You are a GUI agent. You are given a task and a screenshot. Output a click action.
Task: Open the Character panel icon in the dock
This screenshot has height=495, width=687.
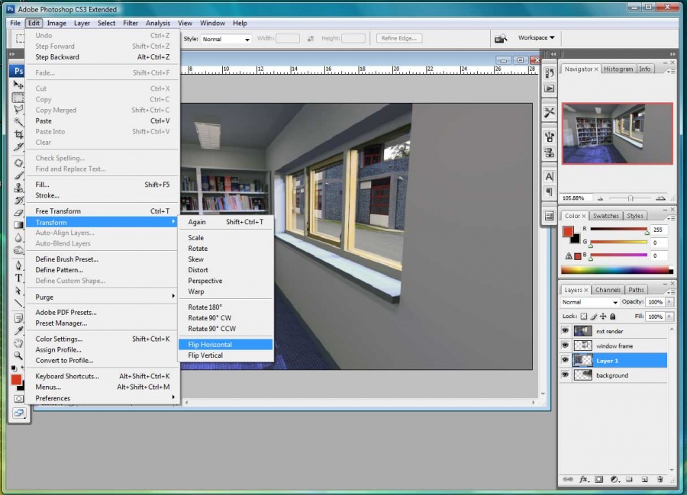(x=549, y=176)
